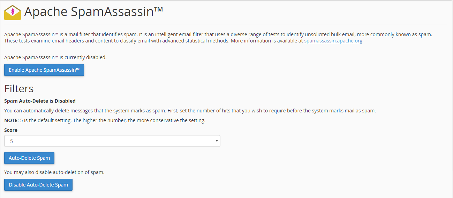This screenshot has width=453, height=198.
Task: Click Disable Auto-Delete Spam button
Action: click(x=38, y=185)
